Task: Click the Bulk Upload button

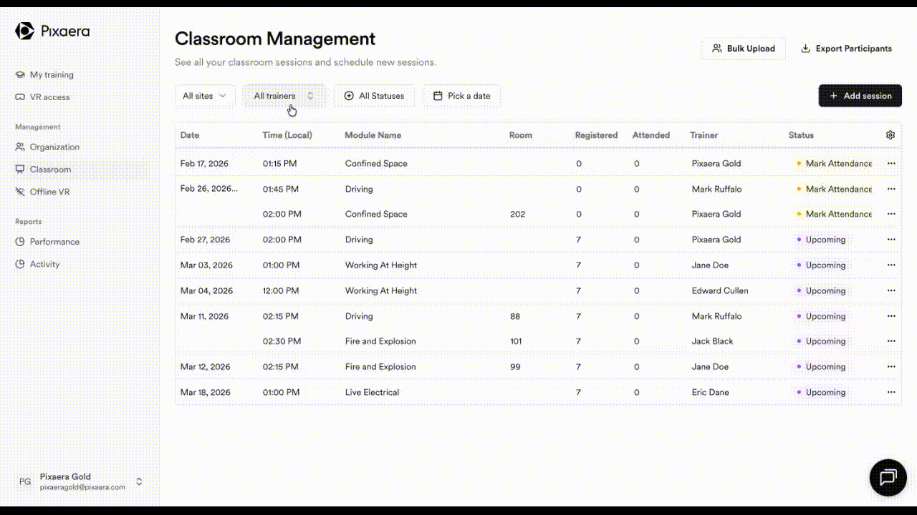Action: 743,49
